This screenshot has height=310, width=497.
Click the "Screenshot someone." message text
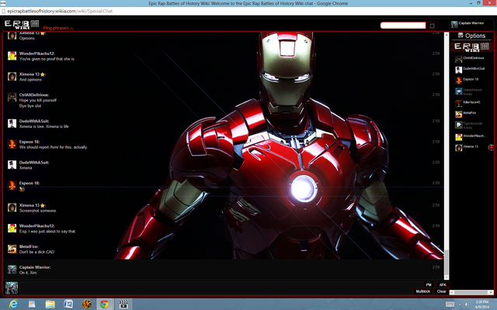[x=38, y=211]
